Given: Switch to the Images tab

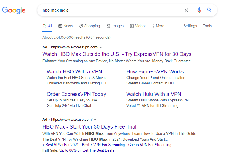Looking at the screenshot, I should pyautogui.click(x=115, y=26).
